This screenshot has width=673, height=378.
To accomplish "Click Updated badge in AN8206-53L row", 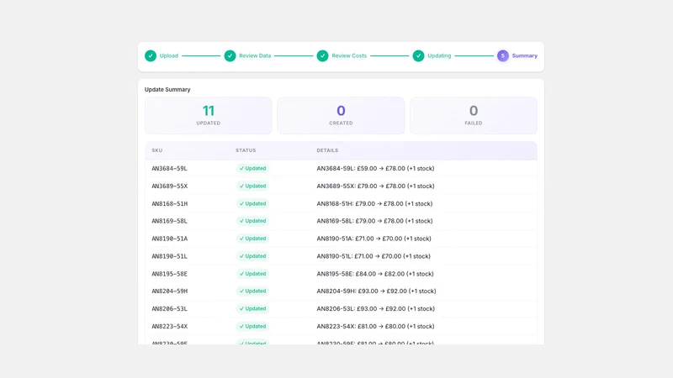I will [252, 308].
